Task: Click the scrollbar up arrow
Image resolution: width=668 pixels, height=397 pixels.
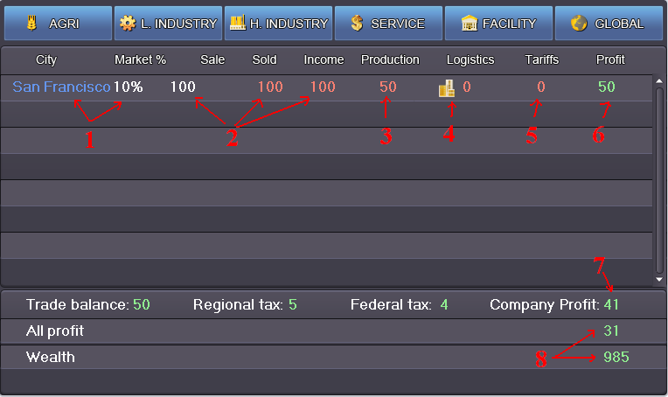Action: (x=659, y=80)
